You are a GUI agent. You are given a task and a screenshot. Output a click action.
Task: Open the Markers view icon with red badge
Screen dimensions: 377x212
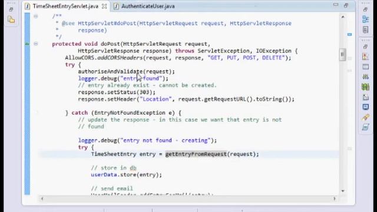[365, 57]
